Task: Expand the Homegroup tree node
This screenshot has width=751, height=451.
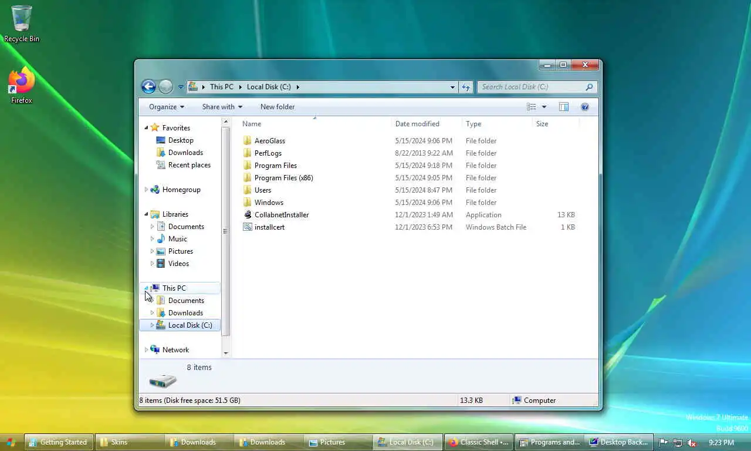Action: 147,190
